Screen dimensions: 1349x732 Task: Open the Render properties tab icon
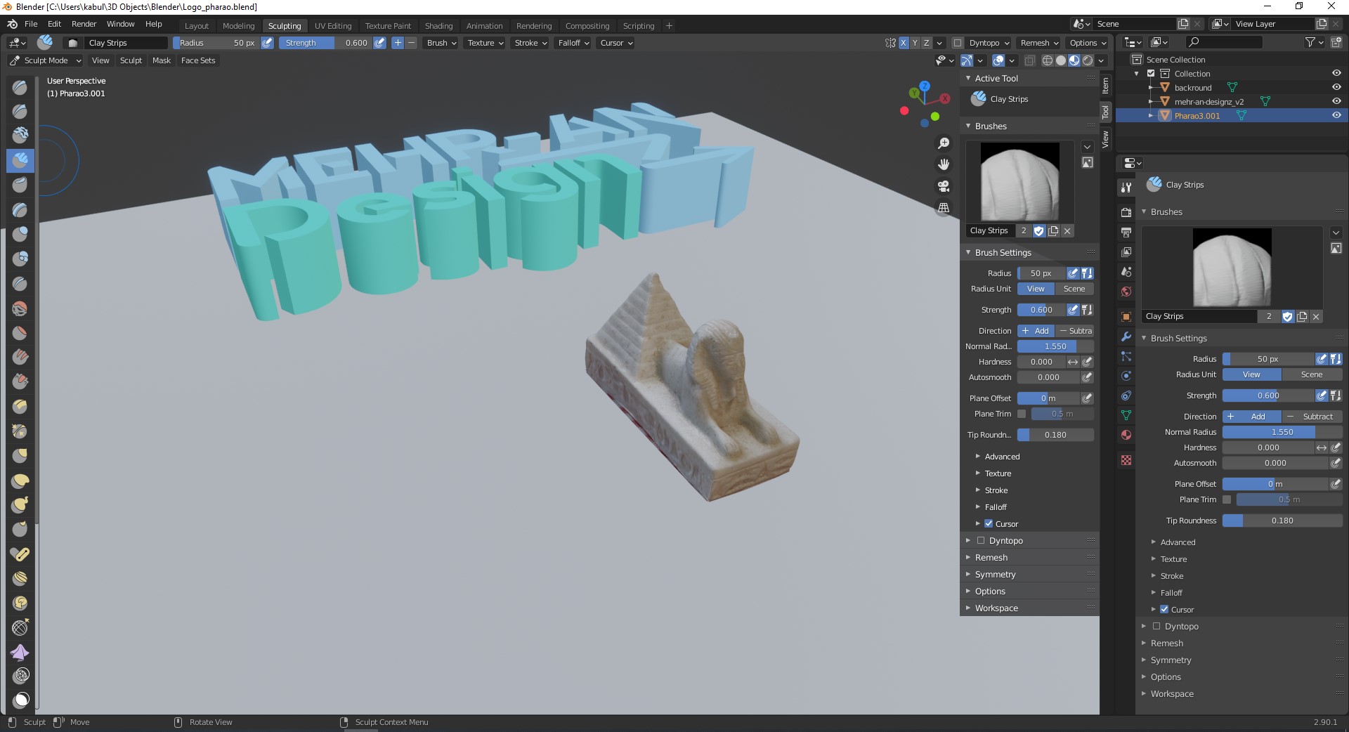coord(1126,212)
